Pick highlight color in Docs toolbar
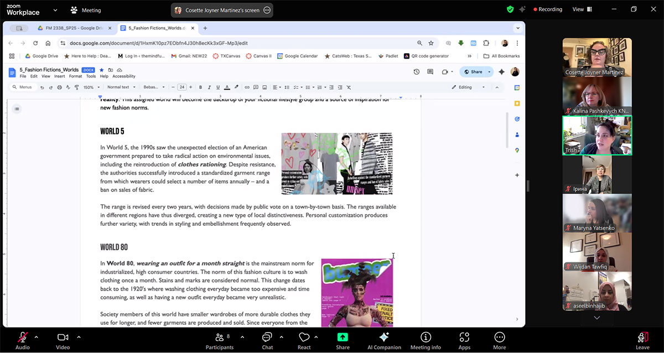664x353 pixels. pyautogui.click(x=236, y=87)
